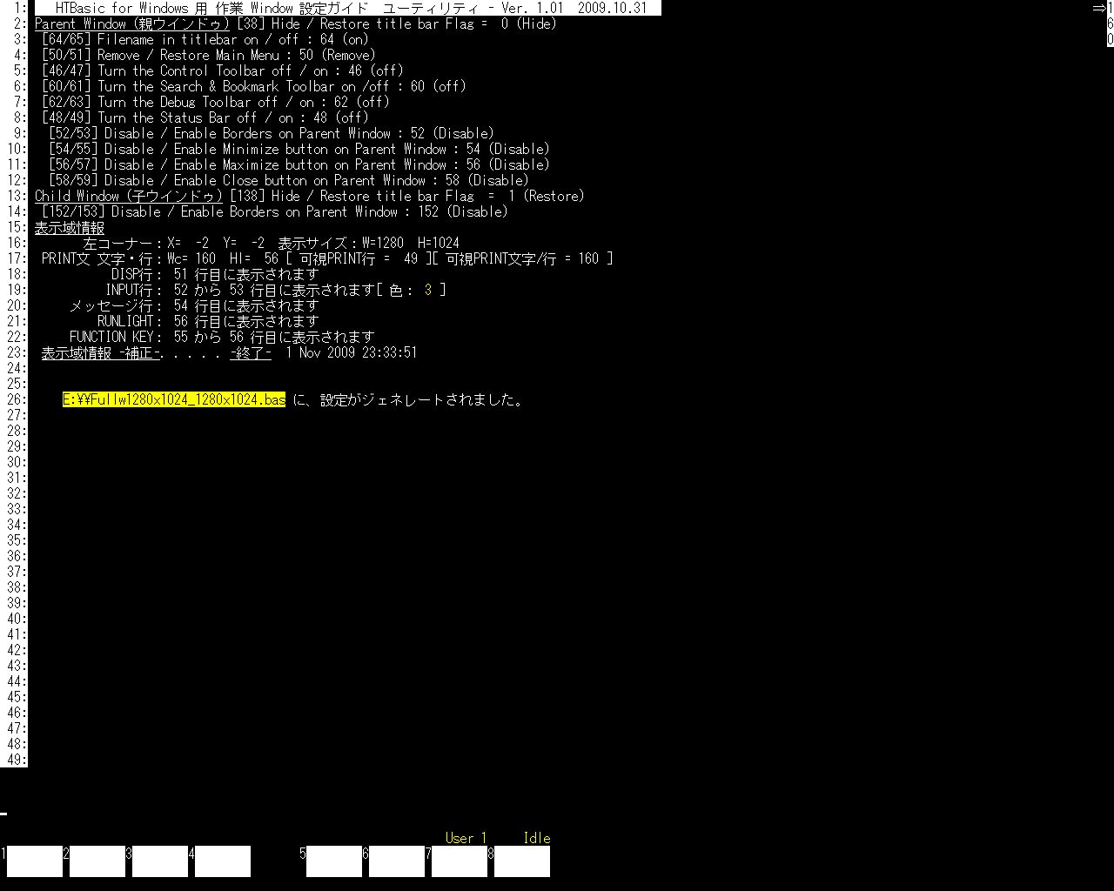Viewport: 1114px width, 891px height.
Task: Click line number '49:' in the left margin
Action: tap(17, 760)
